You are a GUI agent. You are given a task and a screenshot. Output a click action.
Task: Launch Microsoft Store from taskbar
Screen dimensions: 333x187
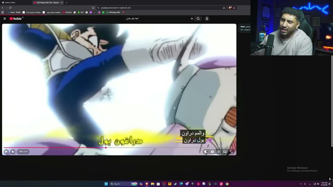click(x=158, y=184)
